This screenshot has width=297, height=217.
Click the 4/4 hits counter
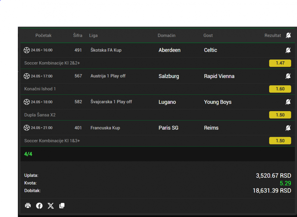pyautogui.click(x=28, y=154)
